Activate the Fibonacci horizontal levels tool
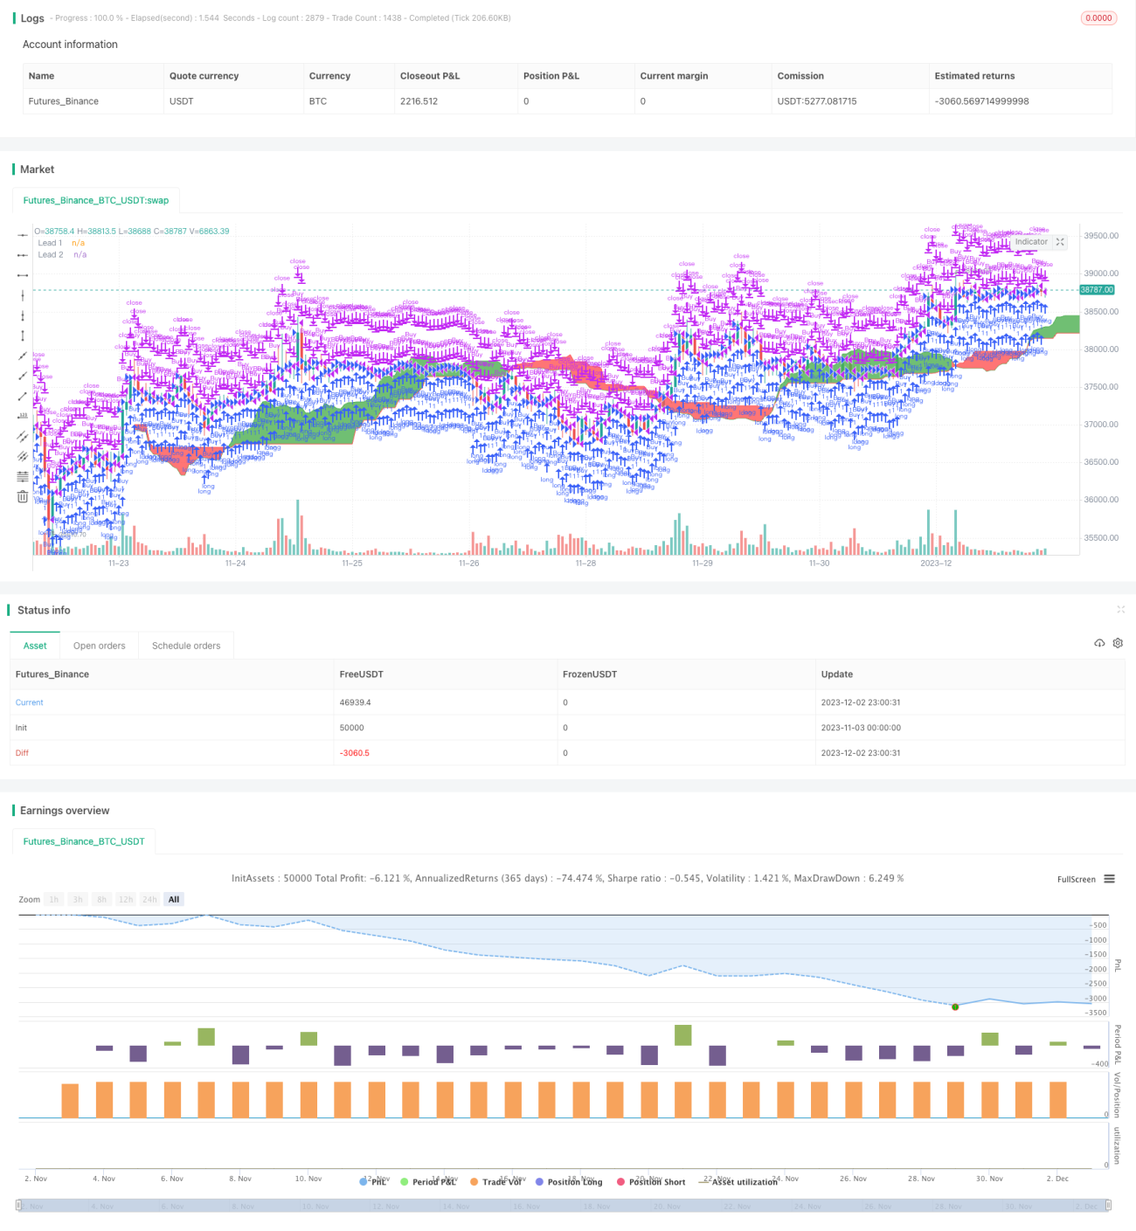 coord(23,477)
